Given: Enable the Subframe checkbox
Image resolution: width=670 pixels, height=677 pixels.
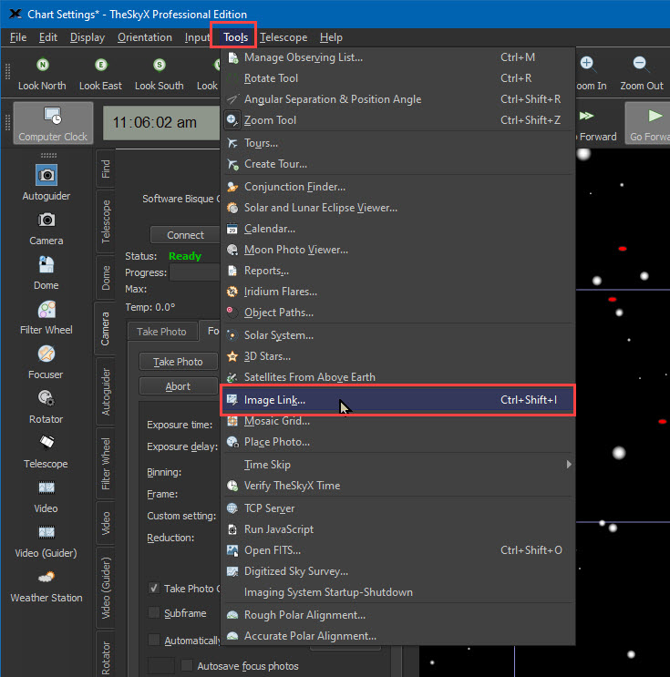Looking at the screenshot, I should point(154,612).
